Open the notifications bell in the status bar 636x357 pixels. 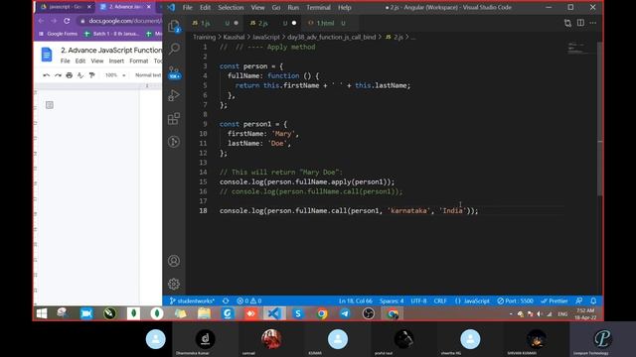593,300
